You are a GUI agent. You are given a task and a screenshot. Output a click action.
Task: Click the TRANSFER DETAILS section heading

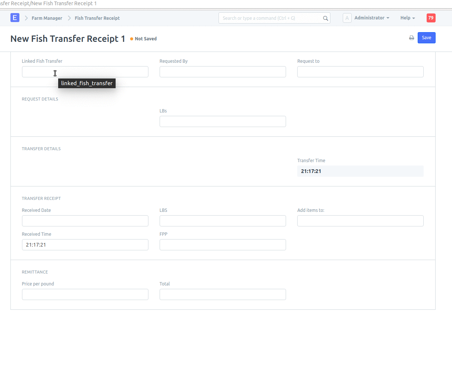[41, 149]
